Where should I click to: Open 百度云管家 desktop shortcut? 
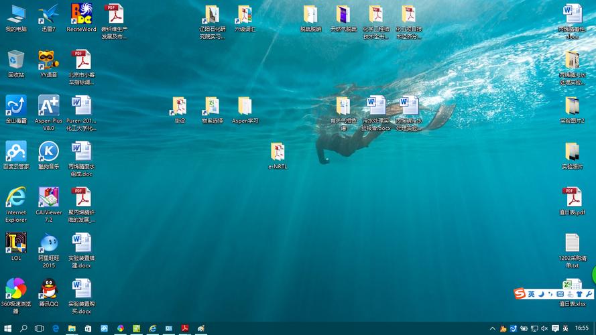(16, 155)
